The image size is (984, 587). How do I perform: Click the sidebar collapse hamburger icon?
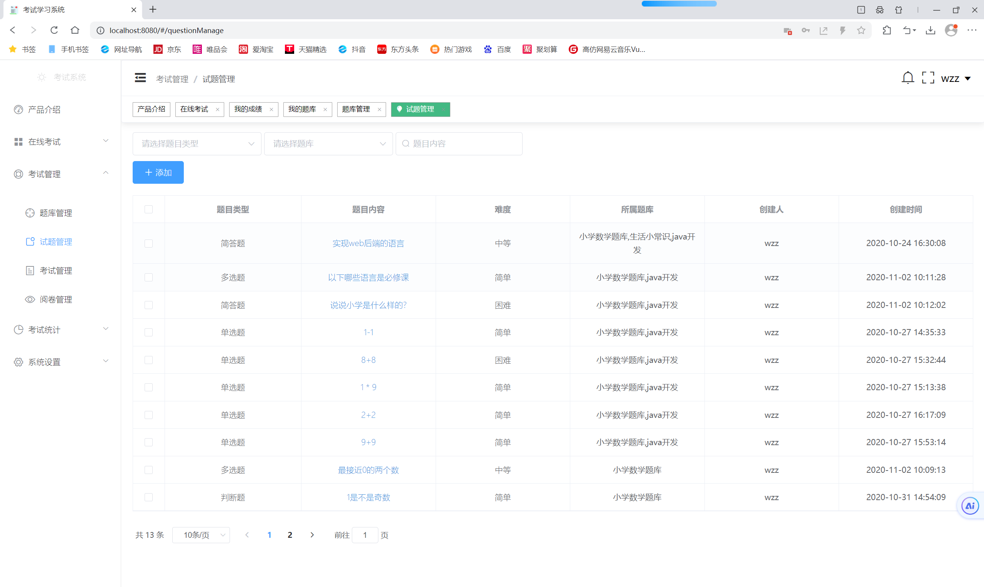coord(140,78)
